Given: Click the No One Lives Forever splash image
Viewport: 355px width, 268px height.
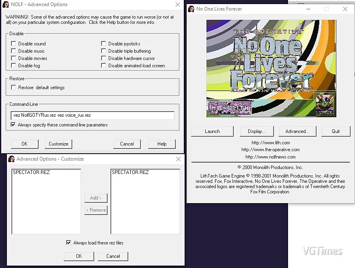Looking at the screenshot, I should 271,68.
